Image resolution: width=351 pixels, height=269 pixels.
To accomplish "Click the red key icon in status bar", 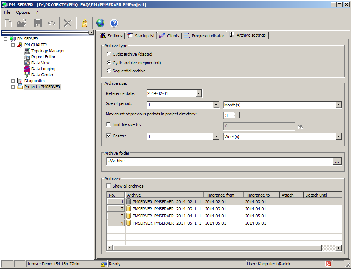I will [x=328, y=264].
